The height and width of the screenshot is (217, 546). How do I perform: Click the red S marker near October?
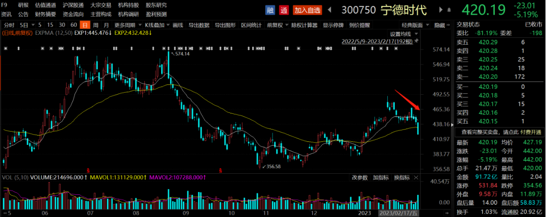[220, 170]
